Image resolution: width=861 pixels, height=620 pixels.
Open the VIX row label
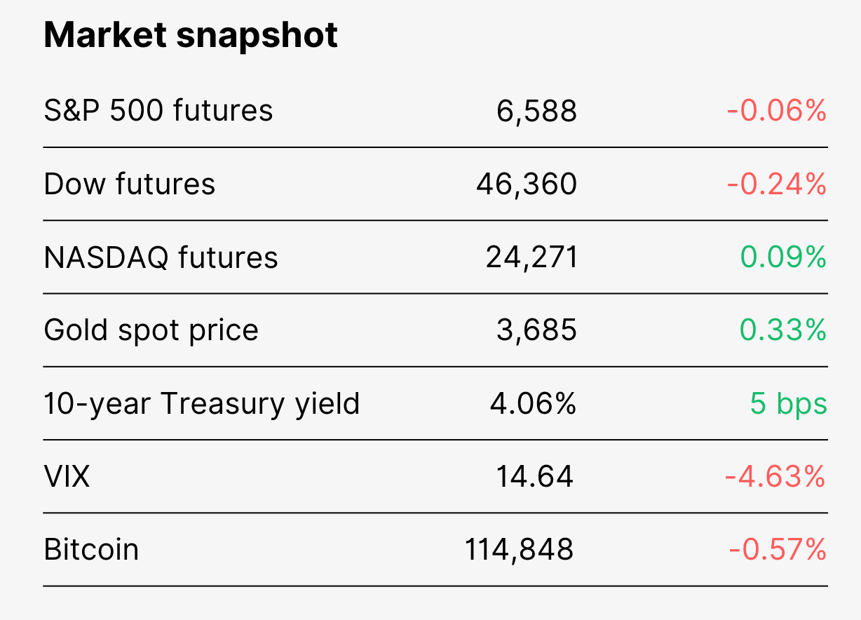(x=67, y=477)
